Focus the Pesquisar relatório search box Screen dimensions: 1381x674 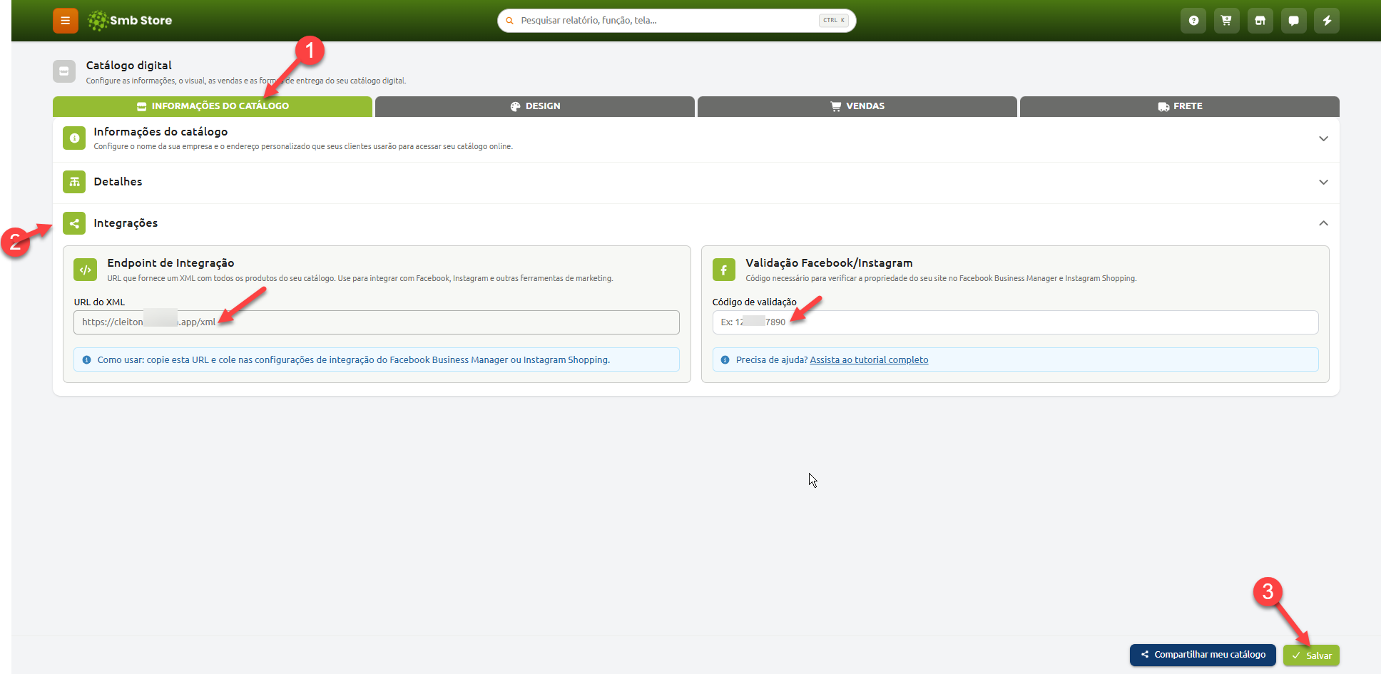676,21
